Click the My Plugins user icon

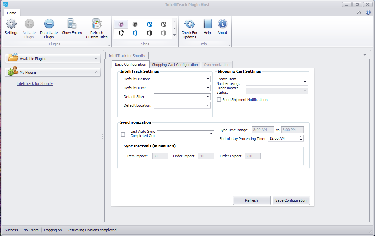[x=13, y=71]
